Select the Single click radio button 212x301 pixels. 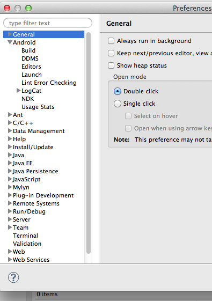tap(118, 104)
